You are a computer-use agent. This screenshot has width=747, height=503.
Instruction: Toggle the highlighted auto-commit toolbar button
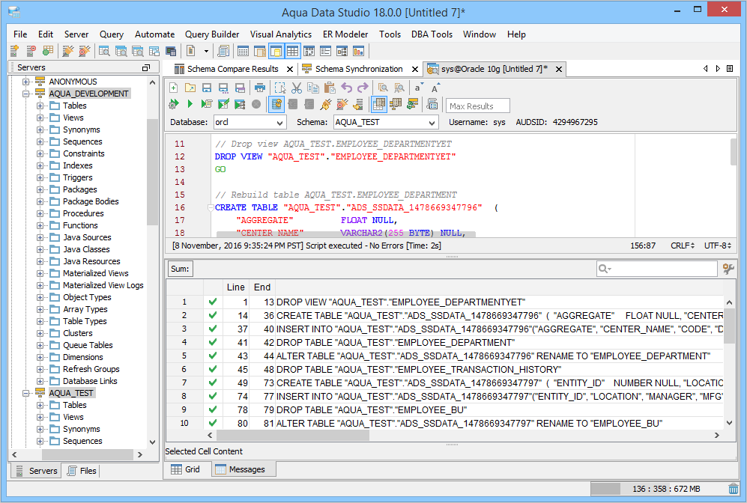[276, 104]
